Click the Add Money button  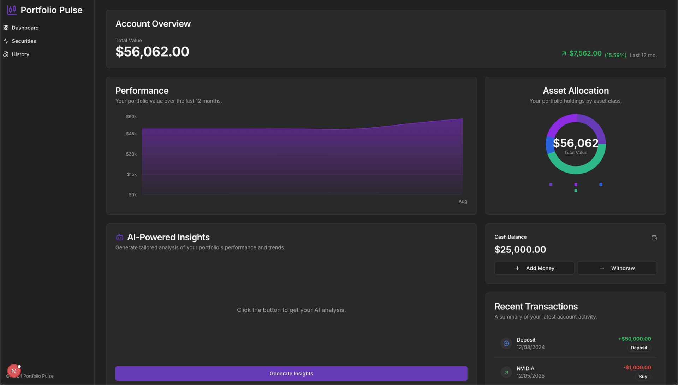click(x=534, y=268)
